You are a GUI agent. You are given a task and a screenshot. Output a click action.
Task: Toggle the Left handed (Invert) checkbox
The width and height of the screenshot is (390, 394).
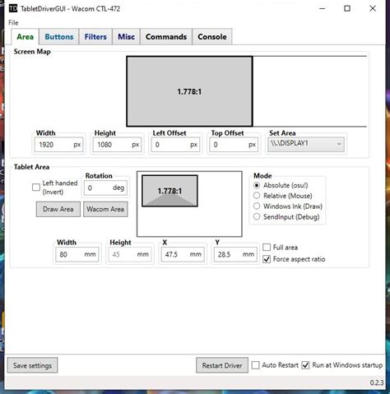[x=36, y=188]
